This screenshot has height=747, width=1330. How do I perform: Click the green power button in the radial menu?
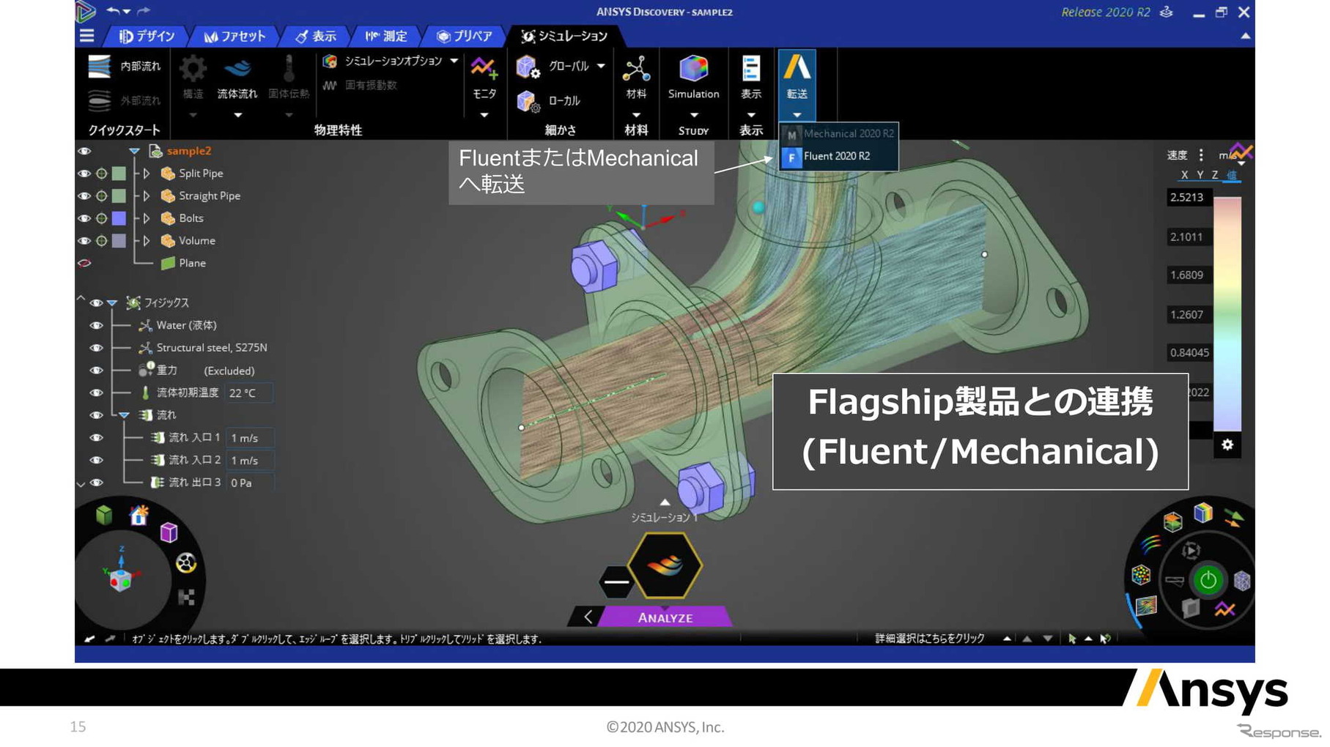(x=1208, y=580)
